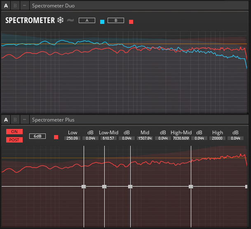Select input B button in Spectrometer Duo
Screen dimensions: 251x229
point(116,21)
